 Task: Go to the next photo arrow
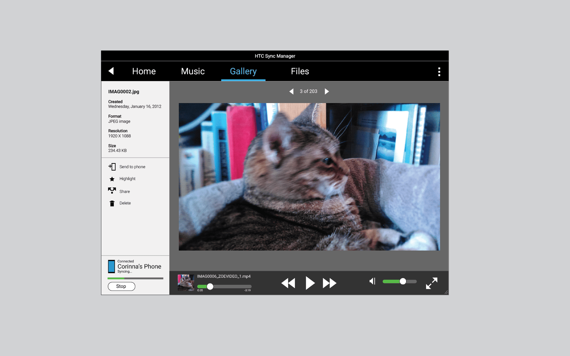[x=327, y=92]
